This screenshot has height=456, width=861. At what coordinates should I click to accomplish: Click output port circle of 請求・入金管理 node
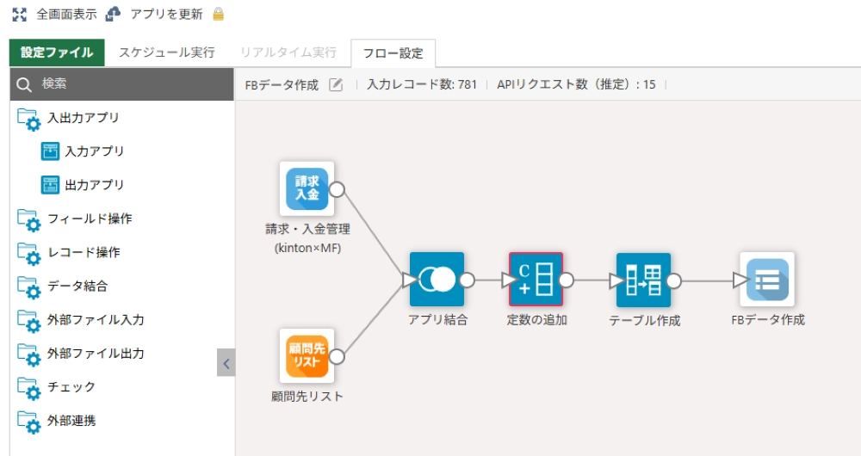coord(337,189)
